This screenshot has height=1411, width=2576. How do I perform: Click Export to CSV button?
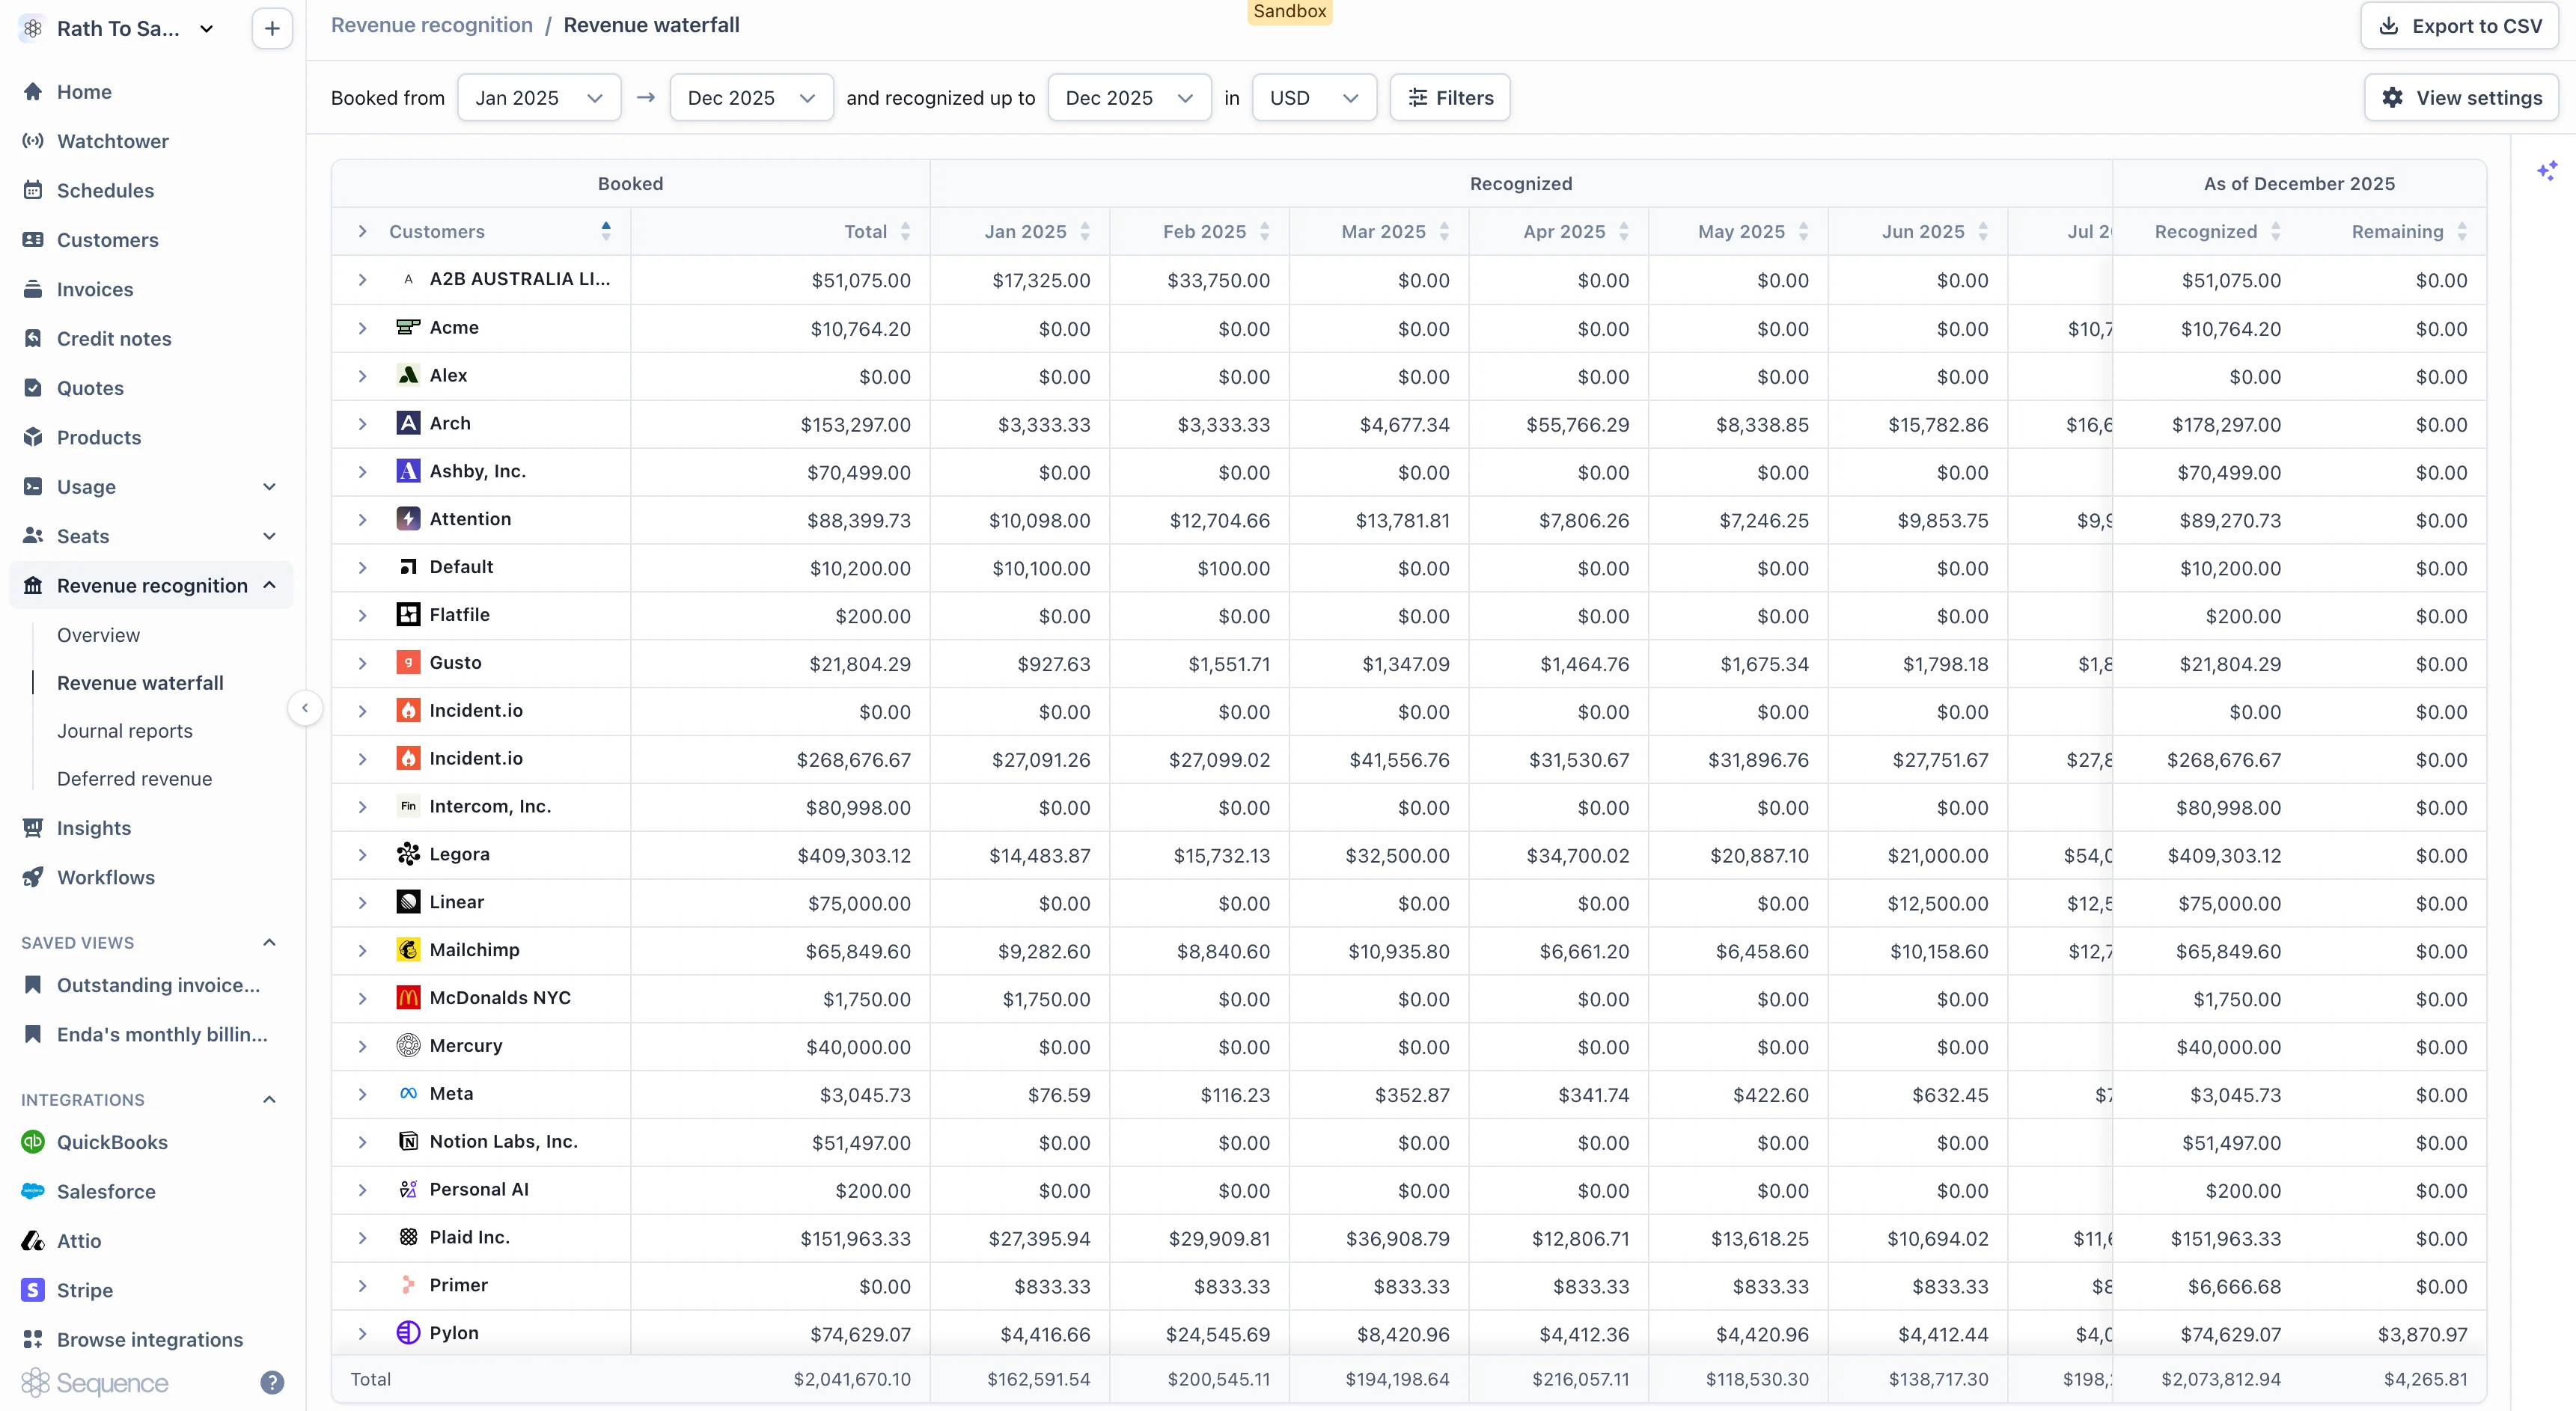[x=2459, y=25]
